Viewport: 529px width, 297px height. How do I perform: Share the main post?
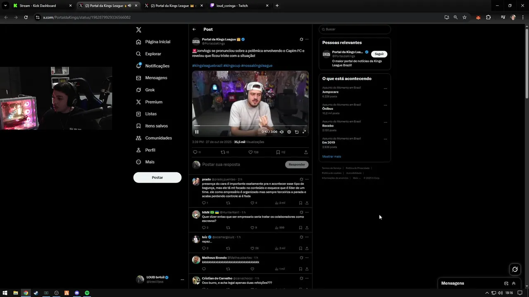[x=306, y=152]
